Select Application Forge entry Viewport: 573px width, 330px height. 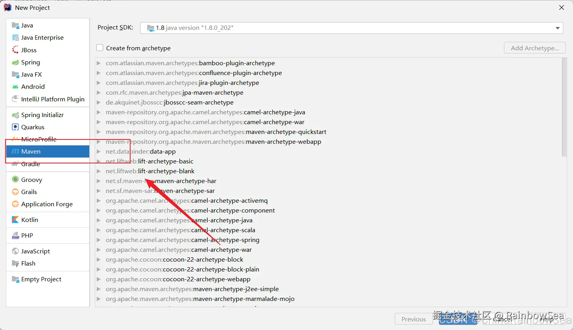point(48,204)
